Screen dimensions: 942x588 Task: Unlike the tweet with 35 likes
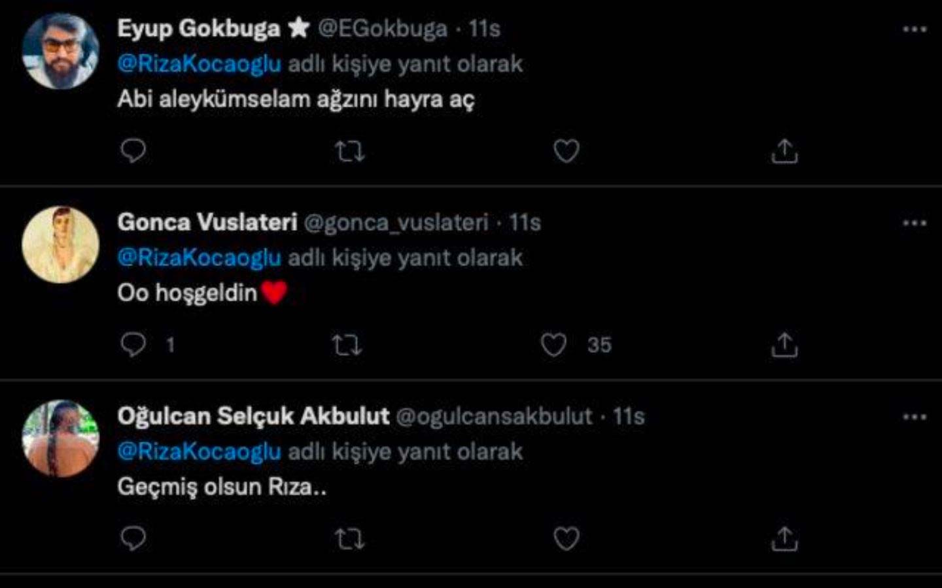554,343
